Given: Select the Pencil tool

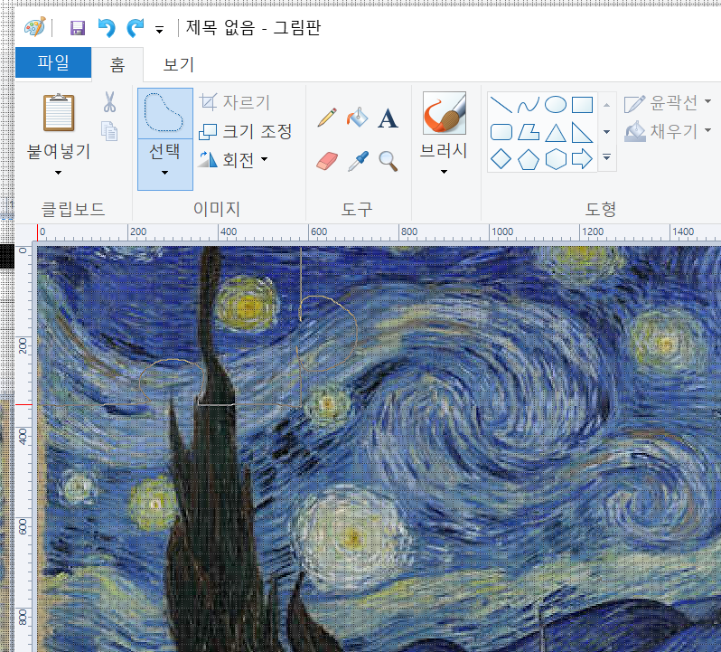Looking at the screenshot, I should tap(327, 118).
